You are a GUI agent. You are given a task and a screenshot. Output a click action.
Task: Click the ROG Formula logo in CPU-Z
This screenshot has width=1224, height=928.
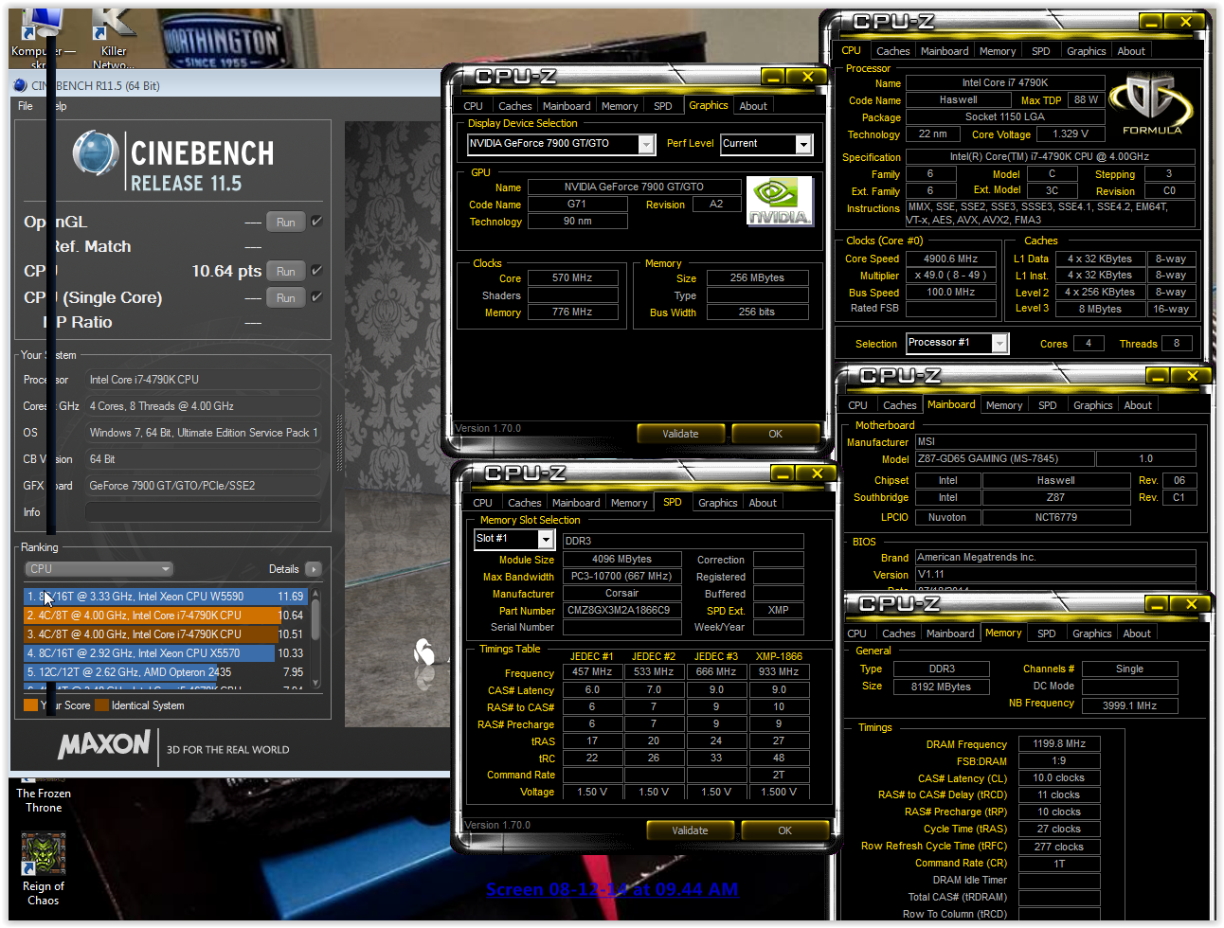1151,104
